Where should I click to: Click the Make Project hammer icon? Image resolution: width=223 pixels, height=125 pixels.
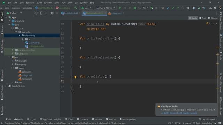pos(76,8)
